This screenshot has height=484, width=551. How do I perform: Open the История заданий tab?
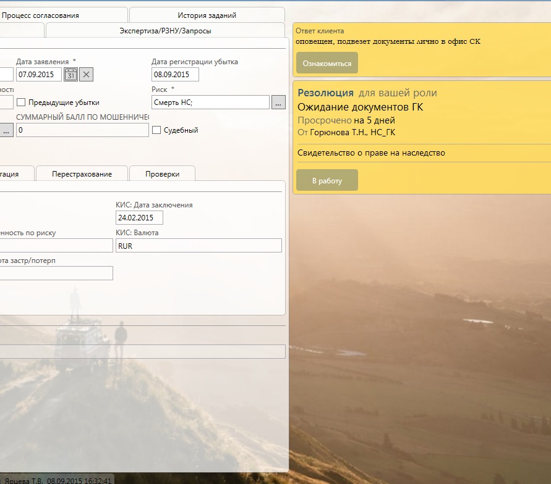[x=207, y=15]
